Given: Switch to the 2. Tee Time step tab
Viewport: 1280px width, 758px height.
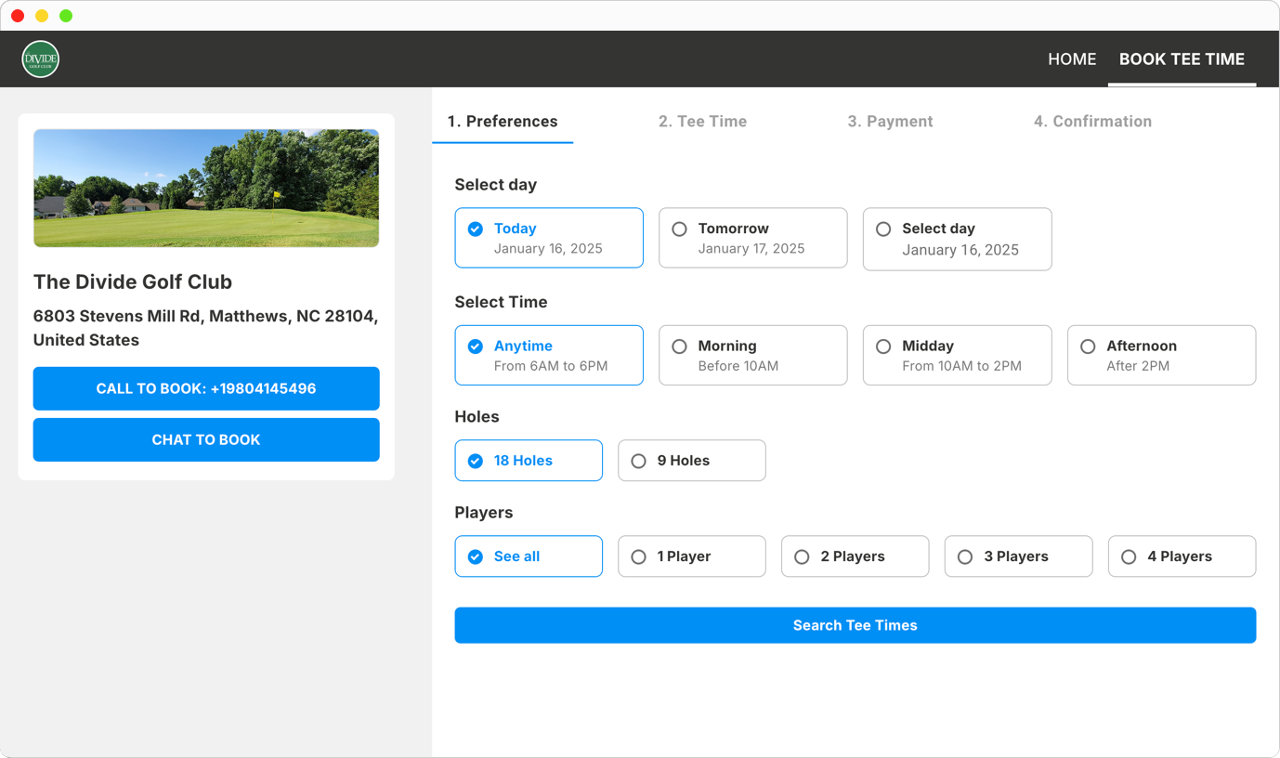Looking at the screenshot, I should (x=702, y=122).
